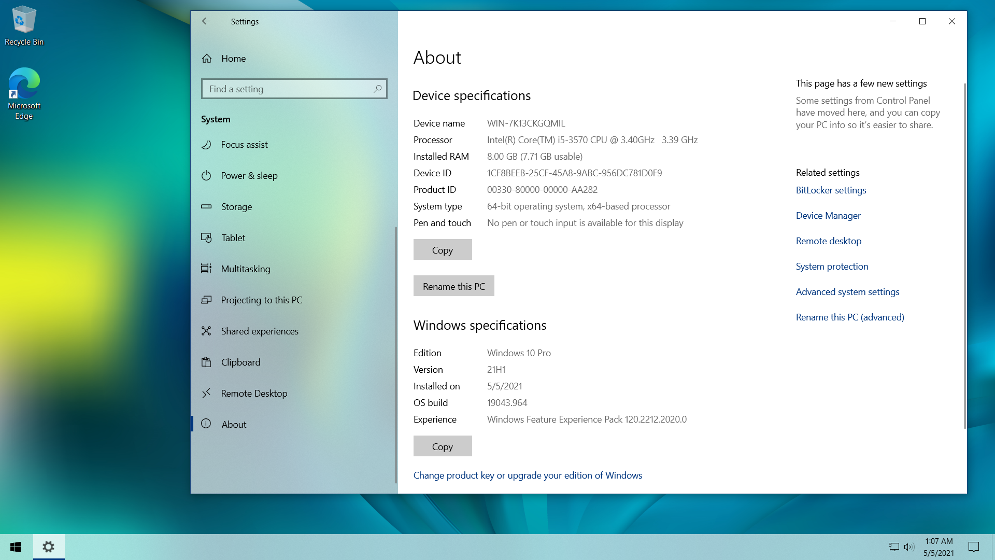995x560 pixels.
Task: Select Projecting to this PC
Action: [x=261, y=300]
